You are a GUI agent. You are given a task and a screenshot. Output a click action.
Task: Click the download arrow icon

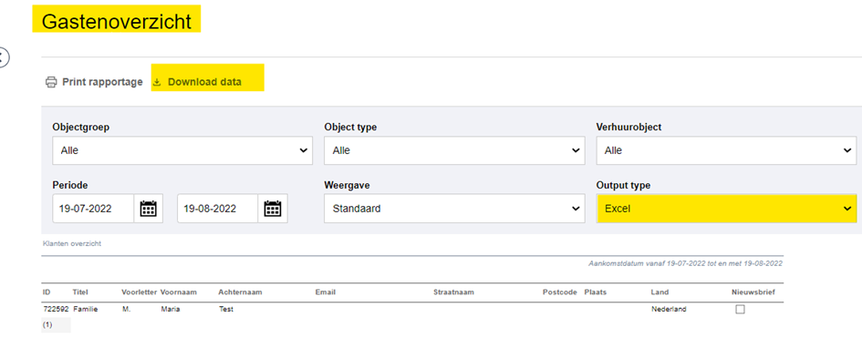pyautogui.click(x=157, y=82)
